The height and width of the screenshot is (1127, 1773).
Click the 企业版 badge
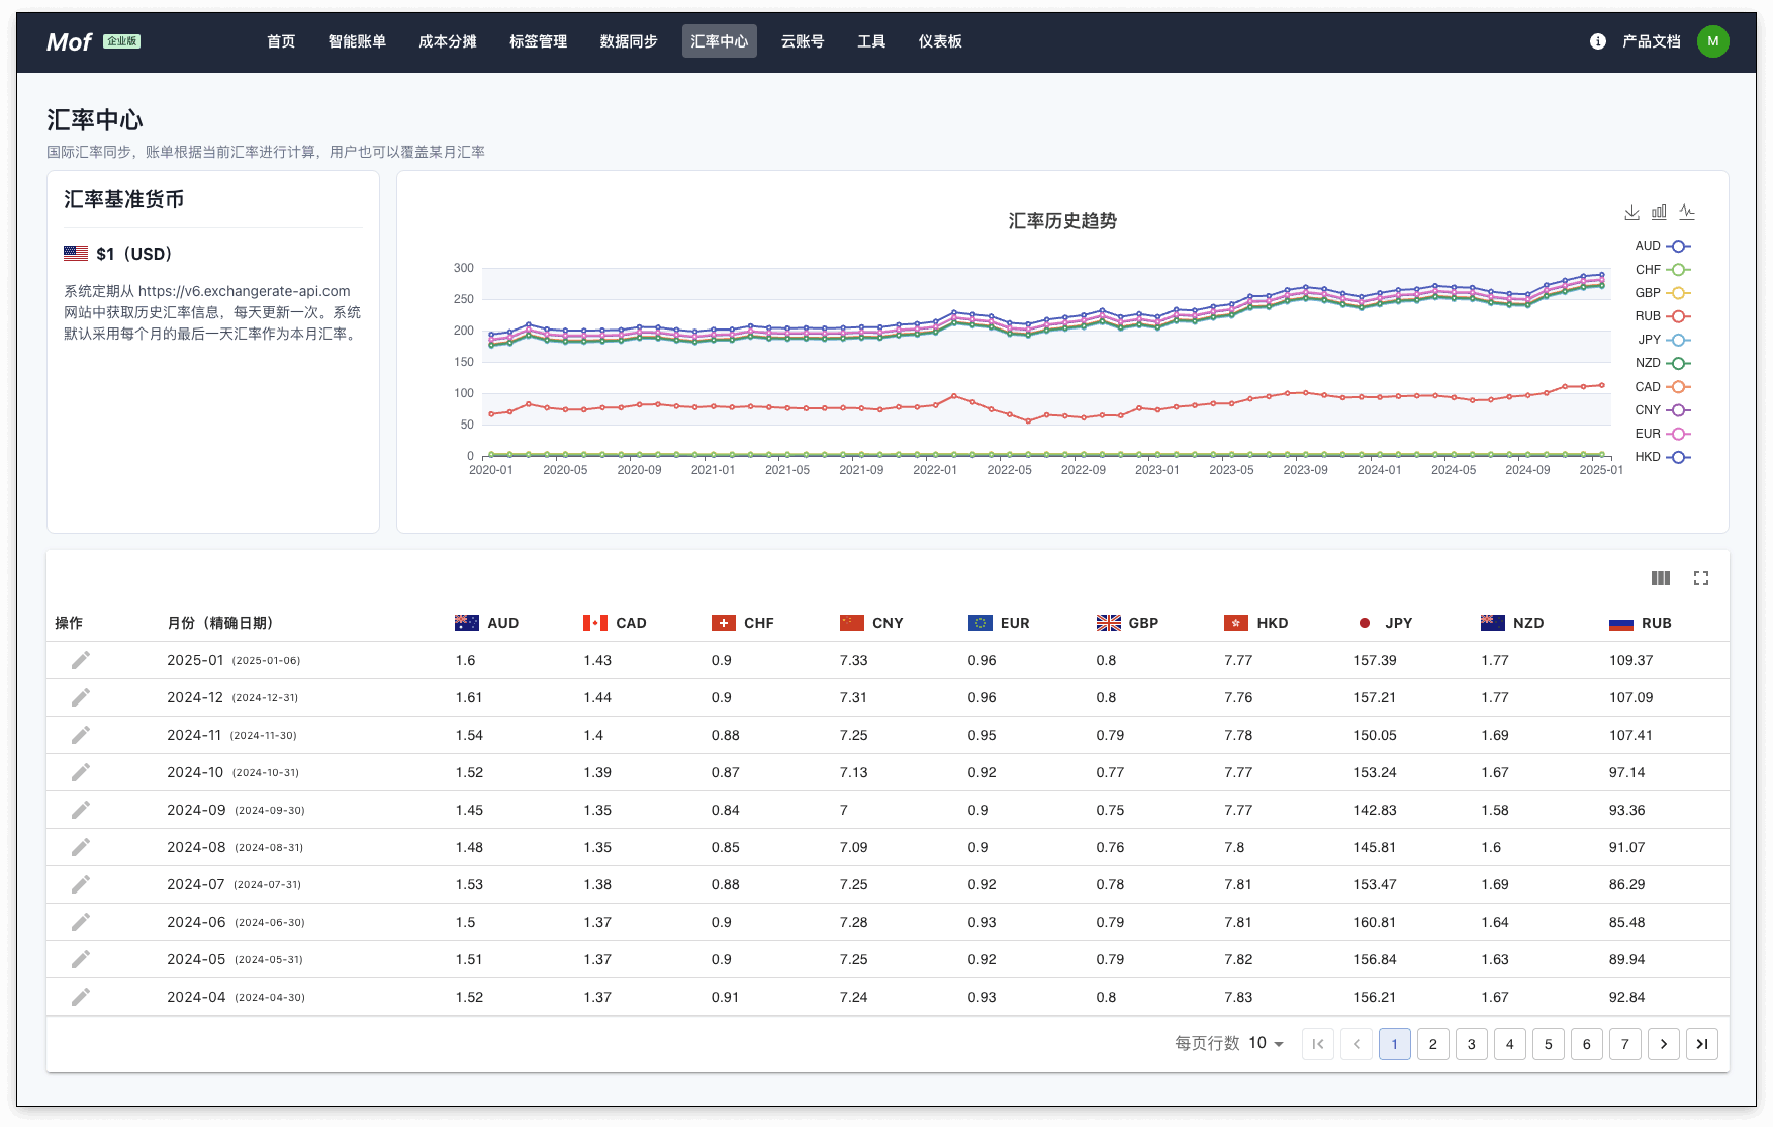point(121,41)
